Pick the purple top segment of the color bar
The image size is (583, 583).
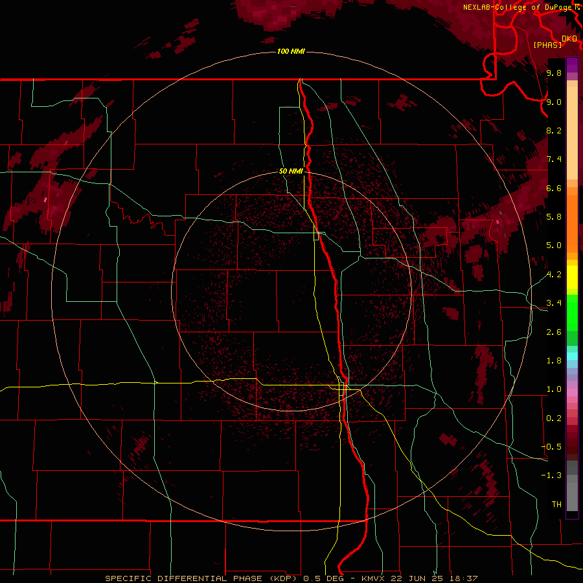(x=572, y=65)
